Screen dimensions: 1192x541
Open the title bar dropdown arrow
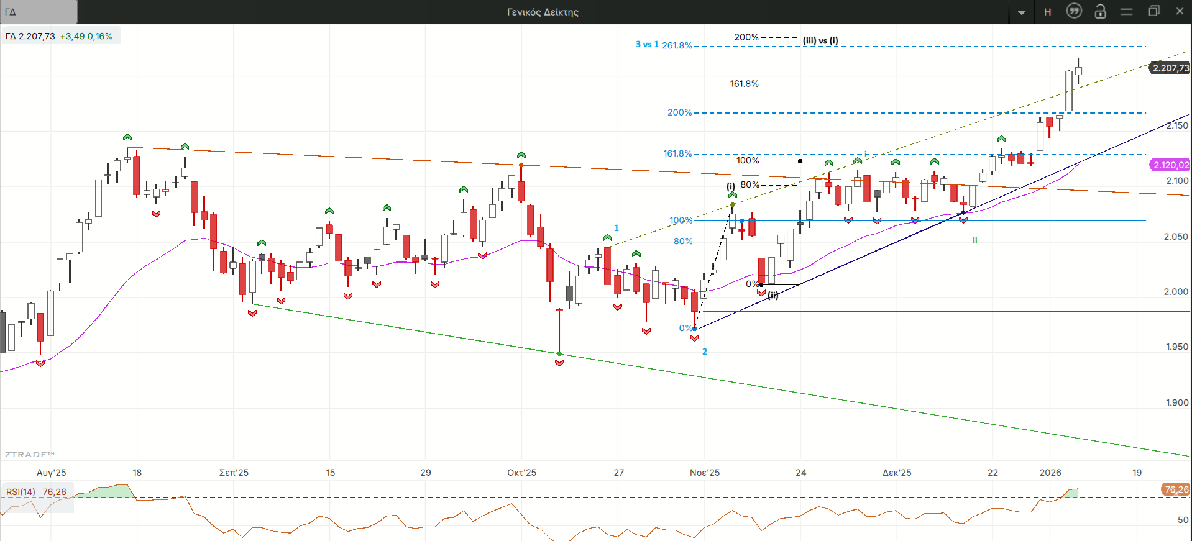point(1022,12)
